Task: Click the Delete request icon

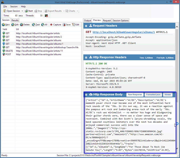Action: pos(21,25)
